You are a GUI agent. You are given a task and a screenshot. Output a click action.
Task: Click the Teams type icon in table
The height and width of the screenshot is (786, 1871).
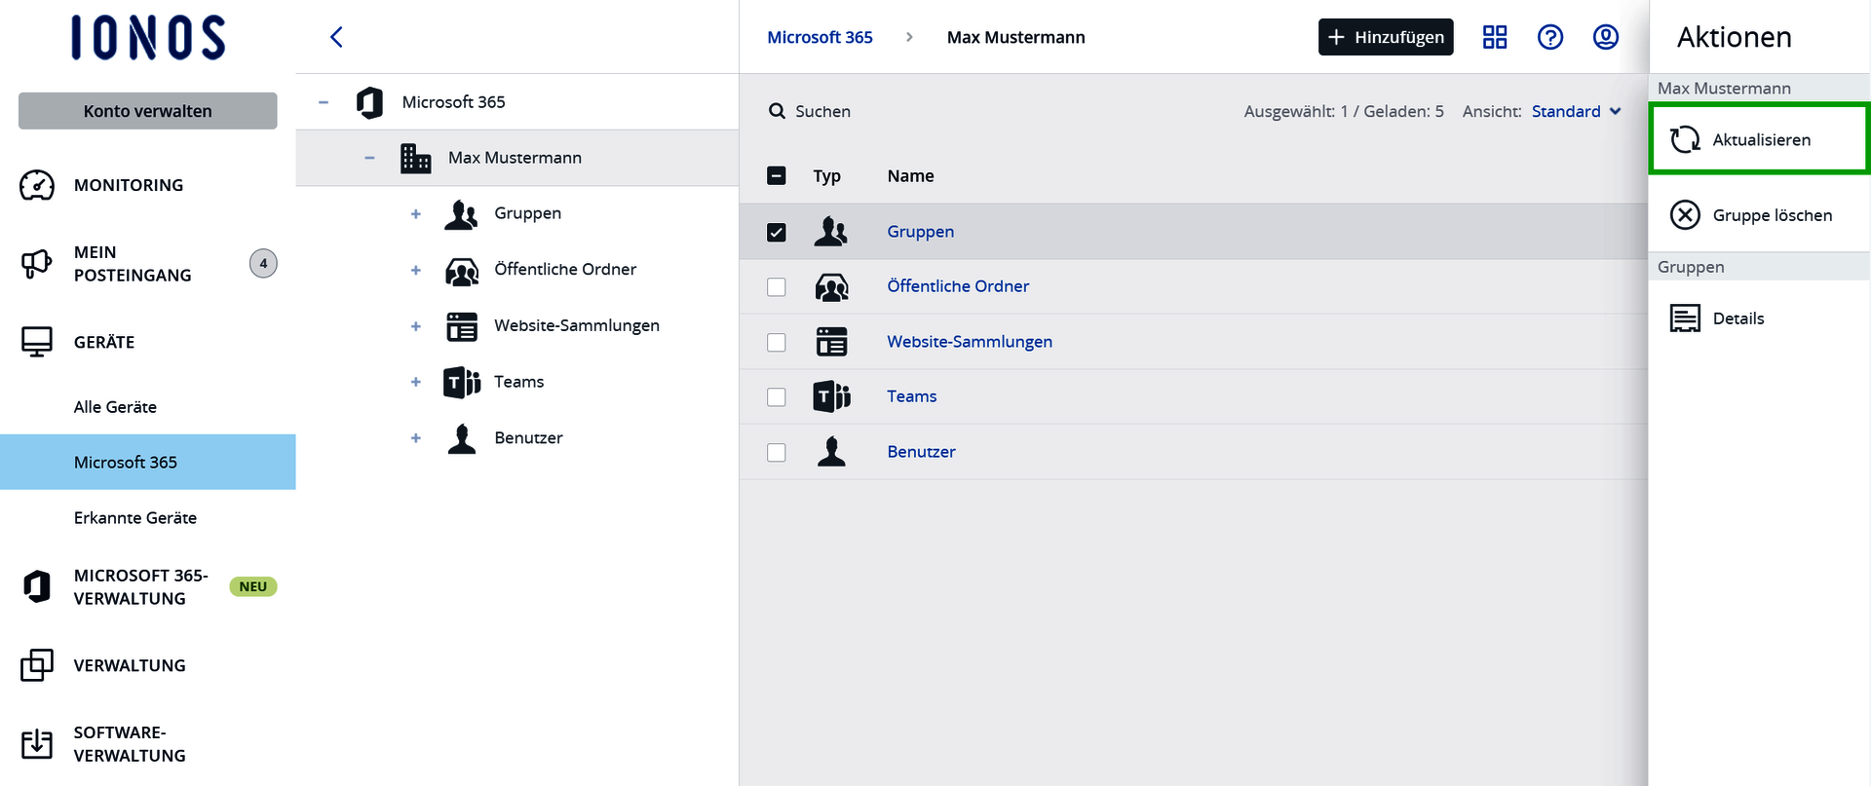pyautogui.click(x=831, y=396)
